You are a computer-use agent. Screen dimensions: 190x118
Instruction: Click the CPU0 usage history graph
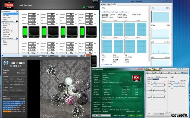[34, 32]
